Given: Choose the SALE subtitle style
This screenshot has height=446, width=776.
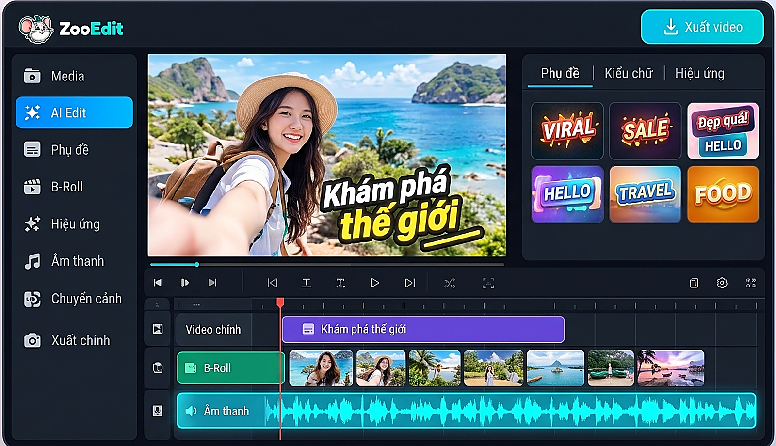Looking at the screenshot, I should point(645,130).
